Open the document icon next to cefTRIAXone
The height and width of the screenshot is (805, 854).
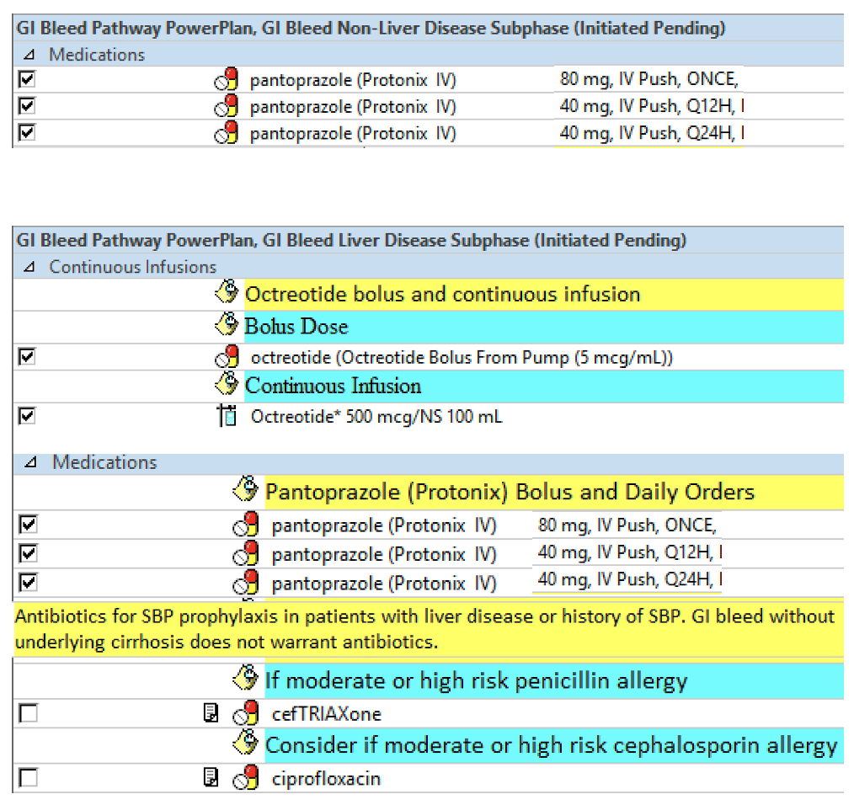(211, 714)
